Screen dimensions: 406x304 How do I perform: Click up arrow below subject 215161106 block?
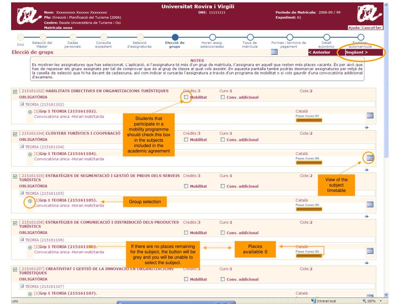click(366, 263)
